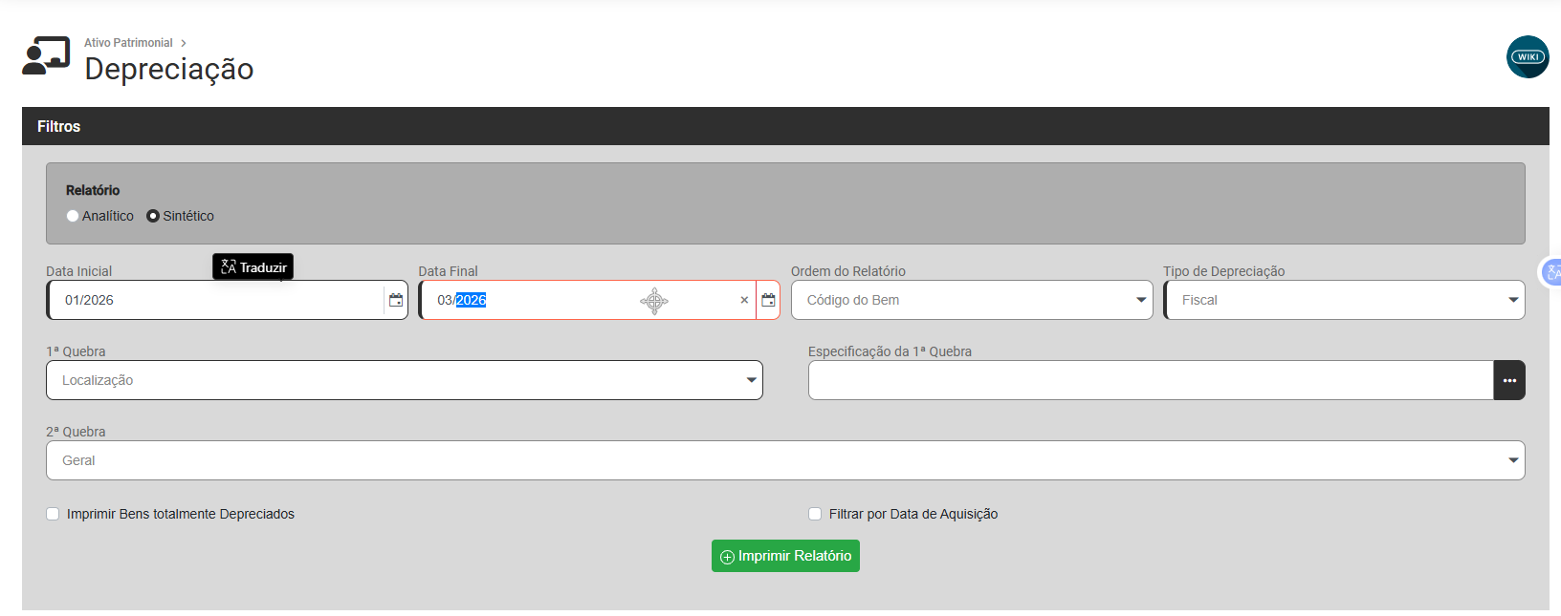Enable Imprimir Bens totalmente Depreciados
1561x616 pixels.
point(53,514)
